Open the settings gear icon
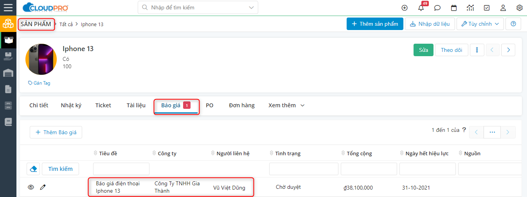Image resolution: width=527 pixels, height=197 pixels. click(520, 8)
